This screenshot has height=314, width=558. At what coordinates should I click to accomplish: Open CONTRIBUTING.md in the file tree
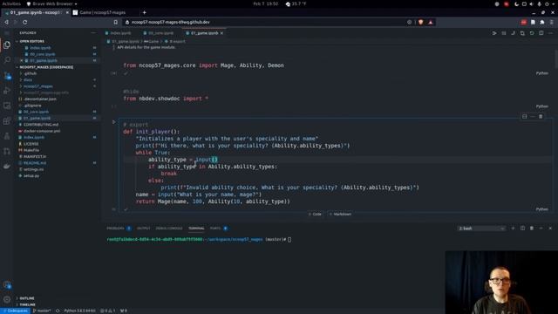coord(41,125)
